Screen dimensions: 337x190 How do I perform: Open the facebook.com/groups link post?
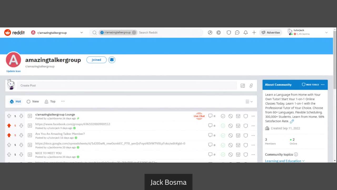pyautogui.click(x=73, y=124)
